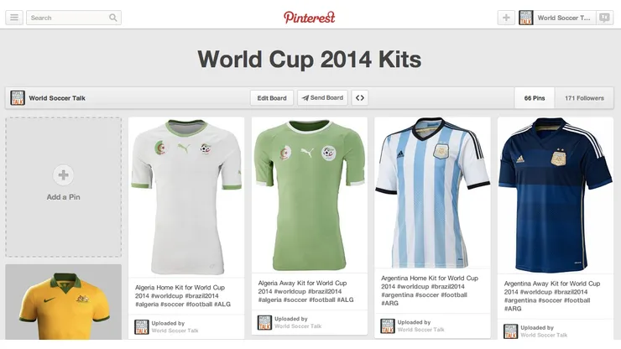Open the navy Argentina Away Kit pin
Viewport: 621px width, 349px height.
coord(556,195)
